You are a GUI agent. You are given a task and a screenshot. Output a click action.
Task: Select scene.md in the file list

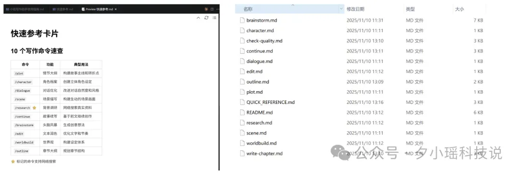(x=257, y=133)
